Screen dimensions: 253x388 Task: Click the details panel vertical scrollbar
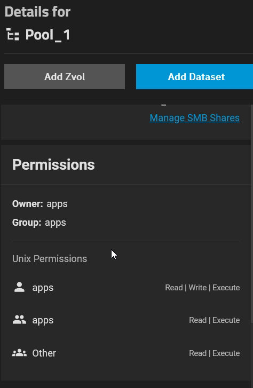[x=252, y=242]
